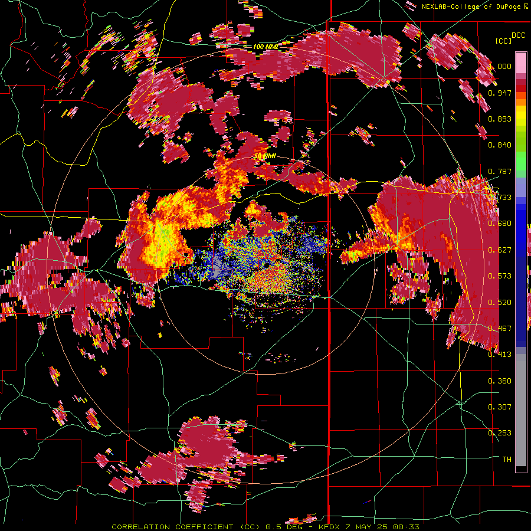Select the 0.893 legend value
531x531 pixels.
500,119
